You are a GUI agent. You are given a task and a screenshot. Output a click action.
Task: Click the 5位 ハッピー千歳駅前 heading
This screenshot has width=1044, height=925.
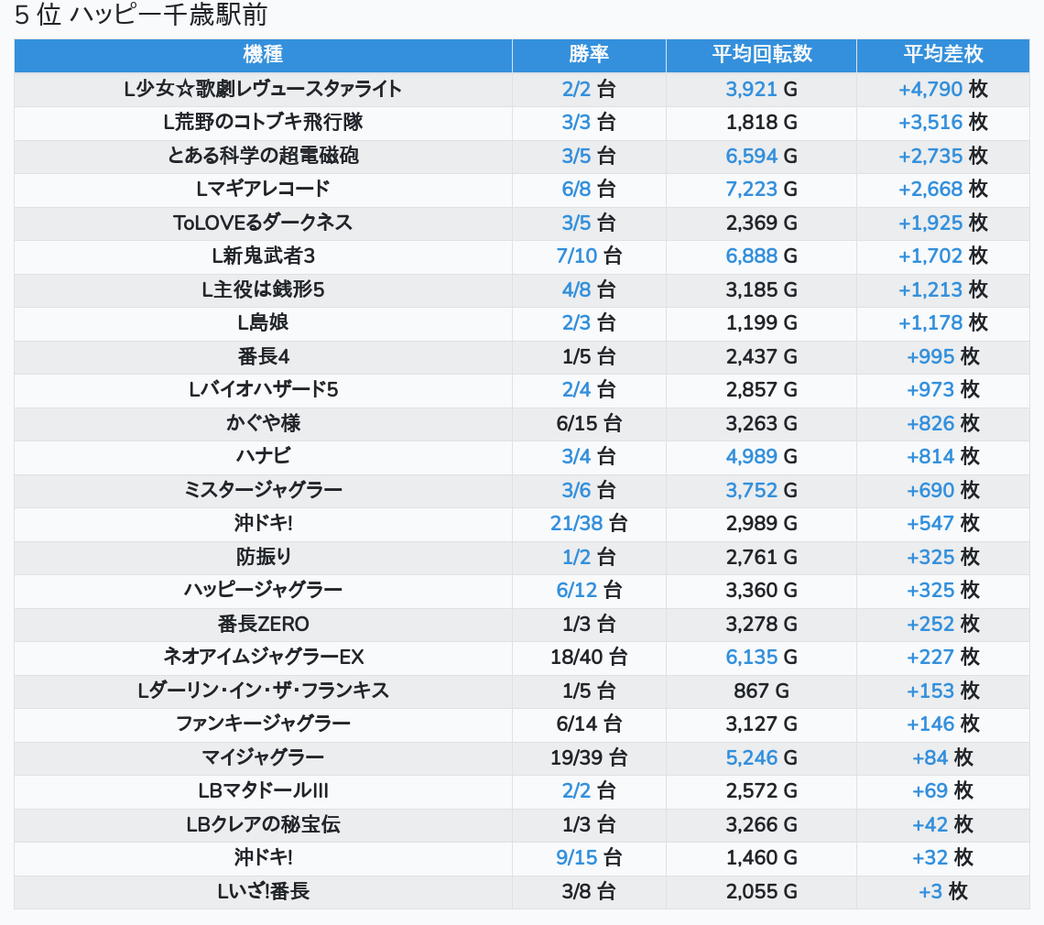point(141,16)
